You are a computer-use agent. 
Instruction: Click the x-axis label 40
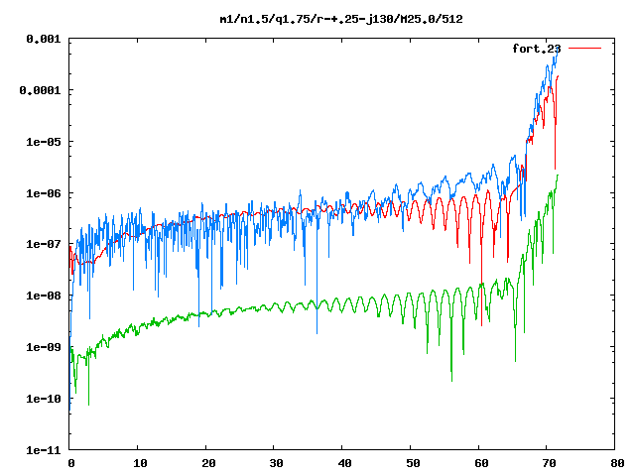point(344,463)
